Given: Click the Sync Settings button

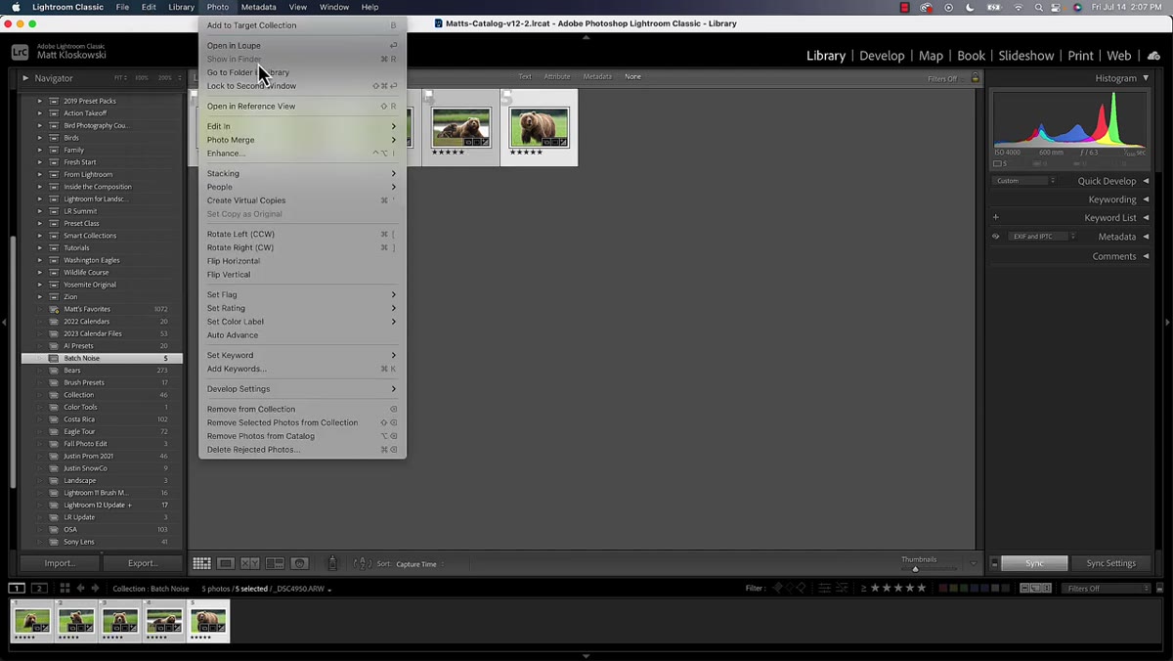Looking at the screenshot, I should 1111,563.
